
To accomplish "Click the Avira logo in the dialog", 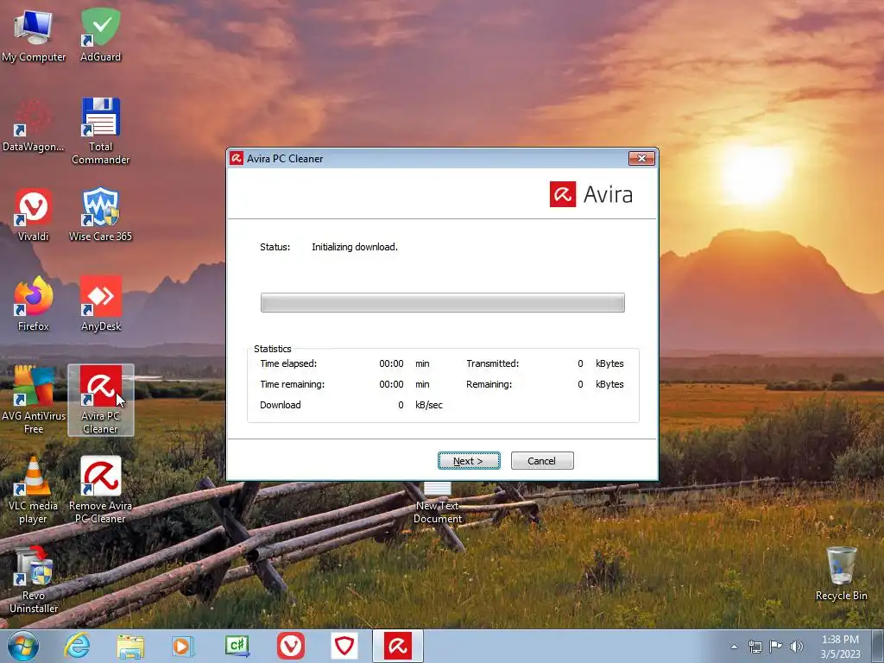I will (x=591, y=194).
